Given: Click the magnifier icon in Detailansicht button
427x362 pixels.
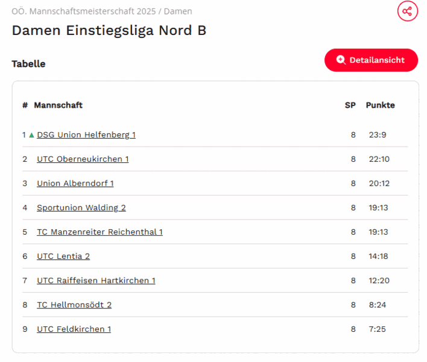Looking at the screenshot, I should 341,60.
